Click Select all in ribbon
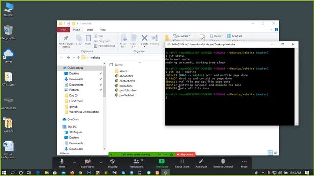 [235, 36]
